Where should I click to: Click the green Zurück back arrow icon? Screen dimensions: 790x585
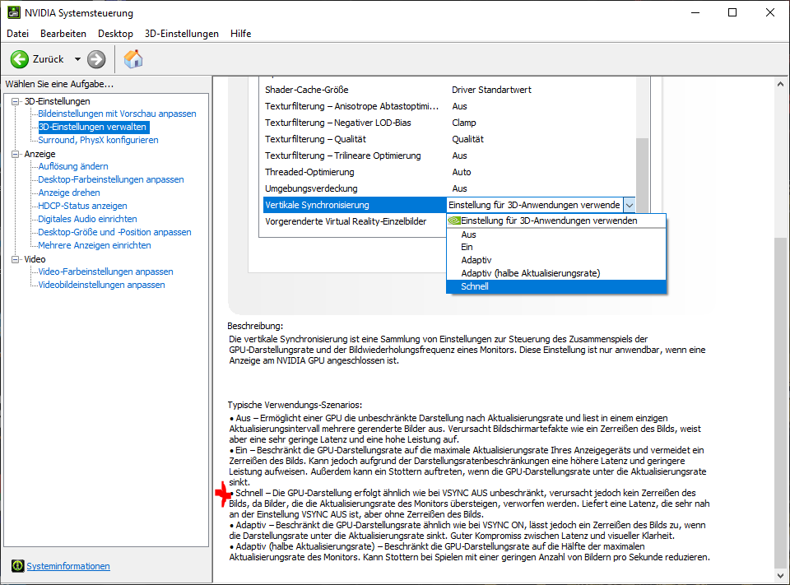point(20,59)
